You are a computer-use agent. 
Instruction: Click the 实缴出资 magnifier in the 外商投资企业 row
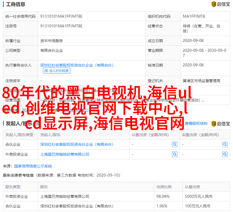[x=225, y=155]
